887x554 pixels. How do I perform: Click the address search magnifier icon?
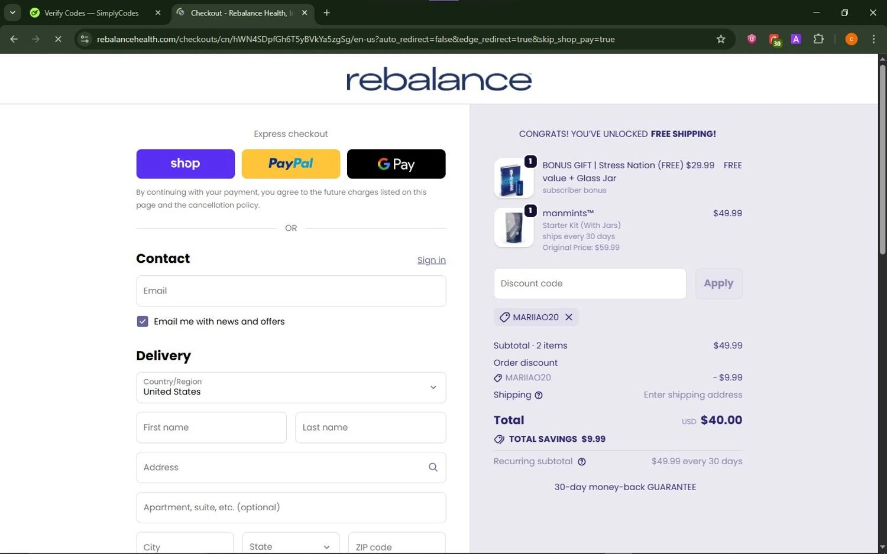[433, 467]
